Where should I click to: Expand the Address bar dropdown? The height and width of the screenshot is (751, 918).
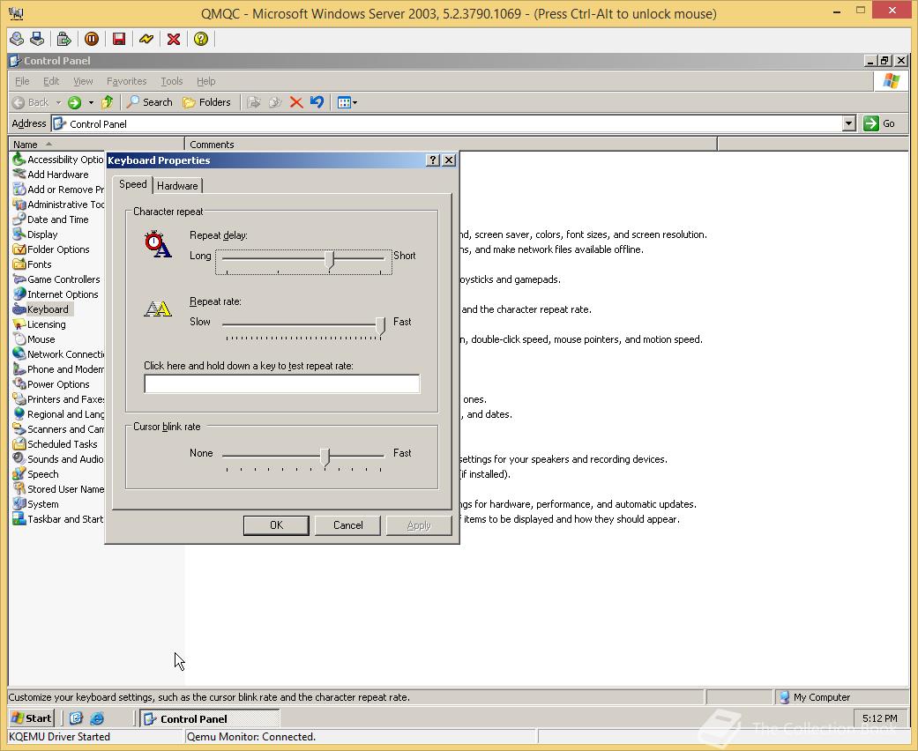(x=849, y=123)
